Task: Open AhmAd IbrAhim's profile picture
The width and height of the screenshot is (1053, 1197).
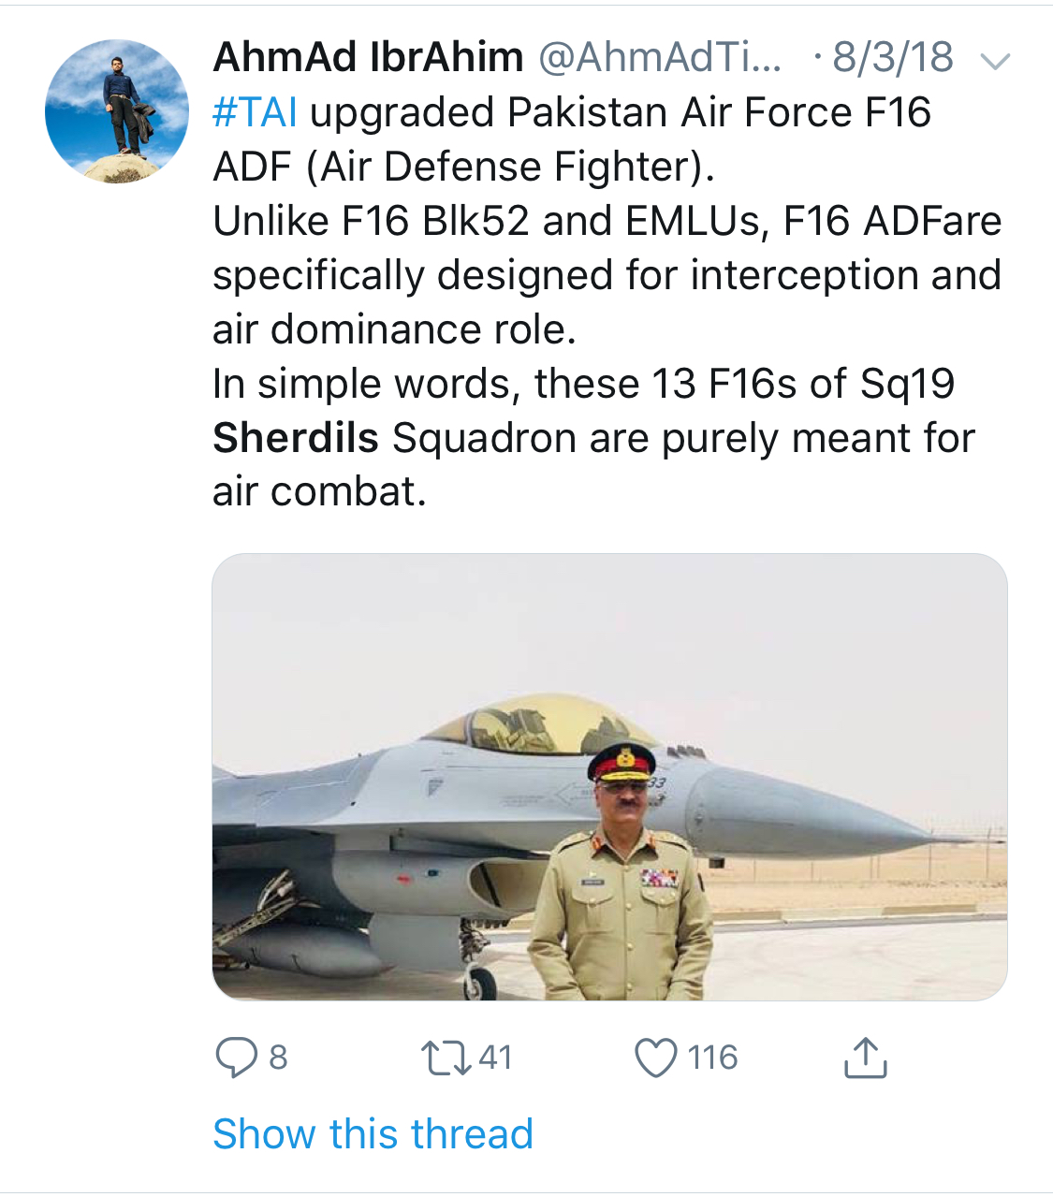Action: [x=117, y=111]
